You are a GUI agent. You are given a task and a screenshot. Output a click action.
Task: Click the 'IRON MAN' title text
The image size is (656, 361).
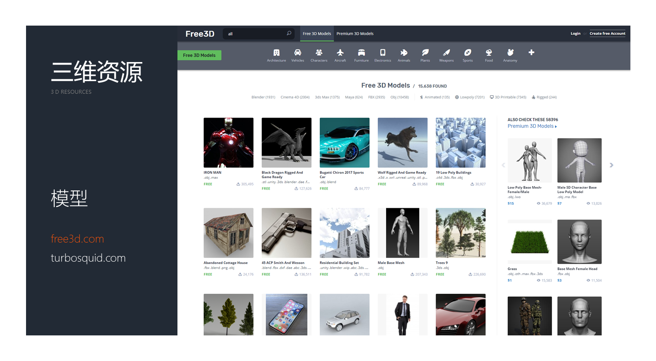213,173
